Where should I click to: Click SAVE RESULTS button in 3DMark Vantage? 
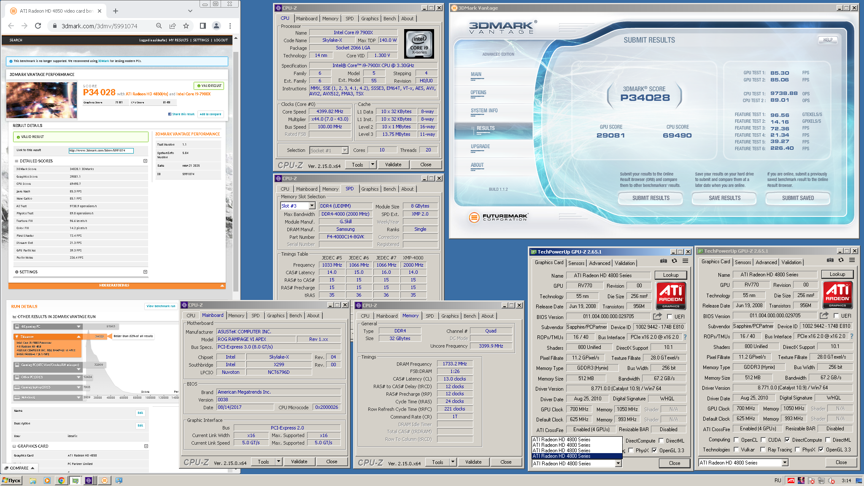[x=724, y=198]
